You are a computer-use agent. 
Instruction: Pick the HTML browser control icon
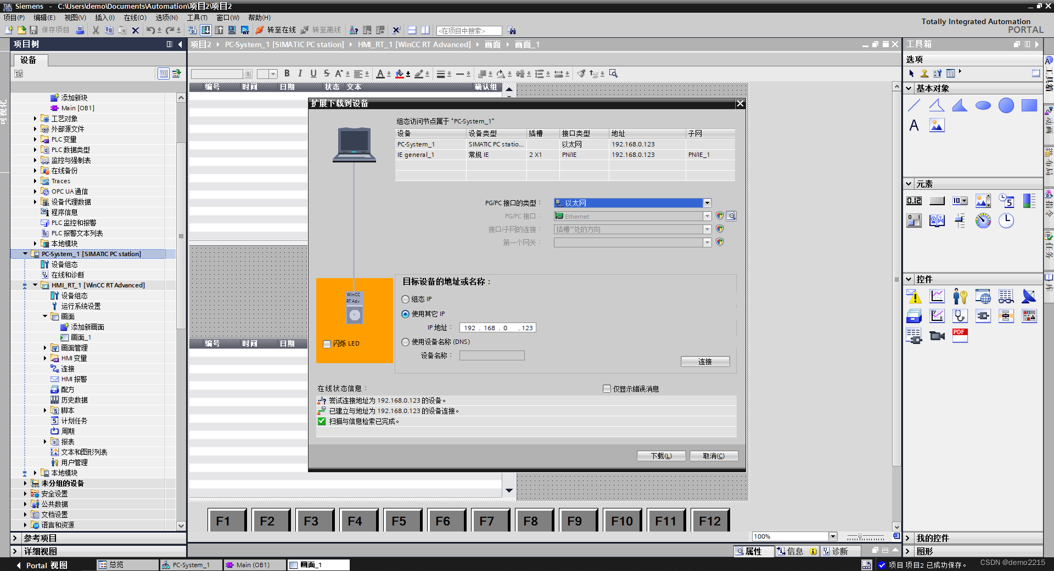point(983,297)
